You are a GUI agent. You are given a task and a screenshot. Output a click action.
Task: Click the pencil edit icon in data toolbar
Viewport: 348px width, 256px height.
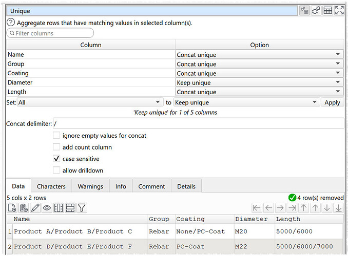click(35, 208)
